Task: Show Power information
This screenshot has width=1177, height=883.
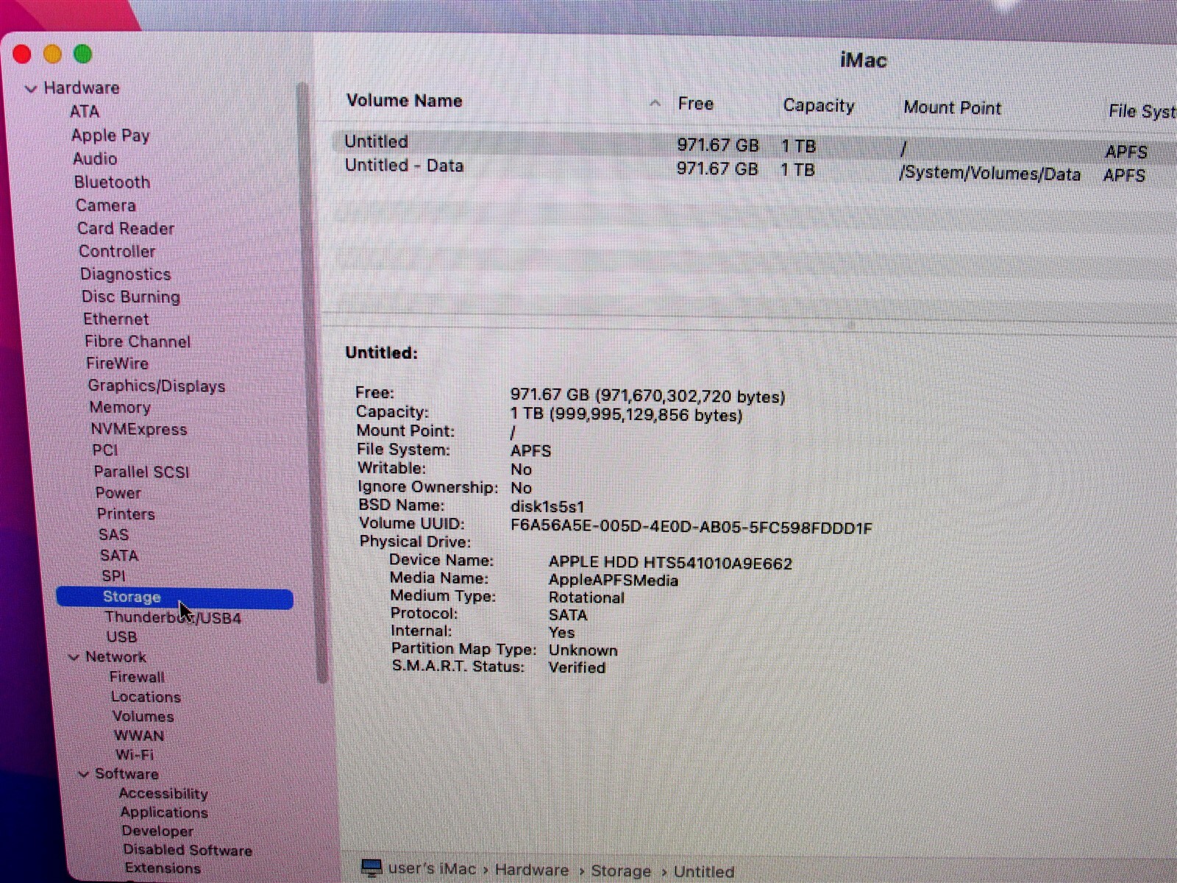Action: [x=118, y=493]
